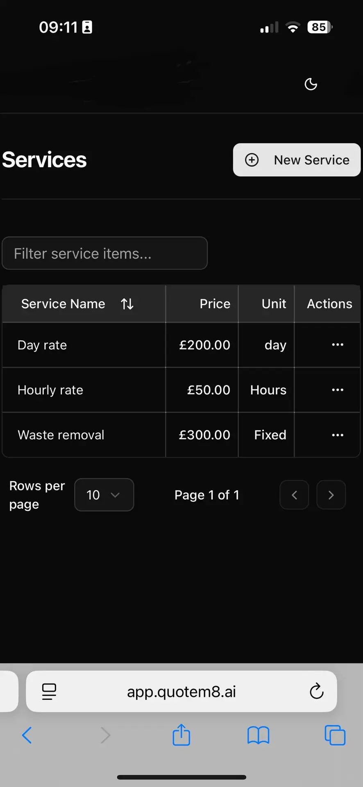363x787 pixels.
Task: Open Safari bookmarks book icon
Action: click(x=258, y=735)
